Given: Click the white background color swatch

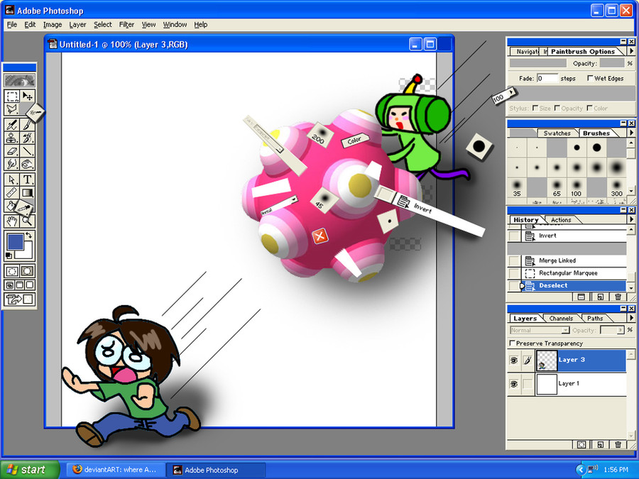Looking at the screenshot, I should click(27, 253).
